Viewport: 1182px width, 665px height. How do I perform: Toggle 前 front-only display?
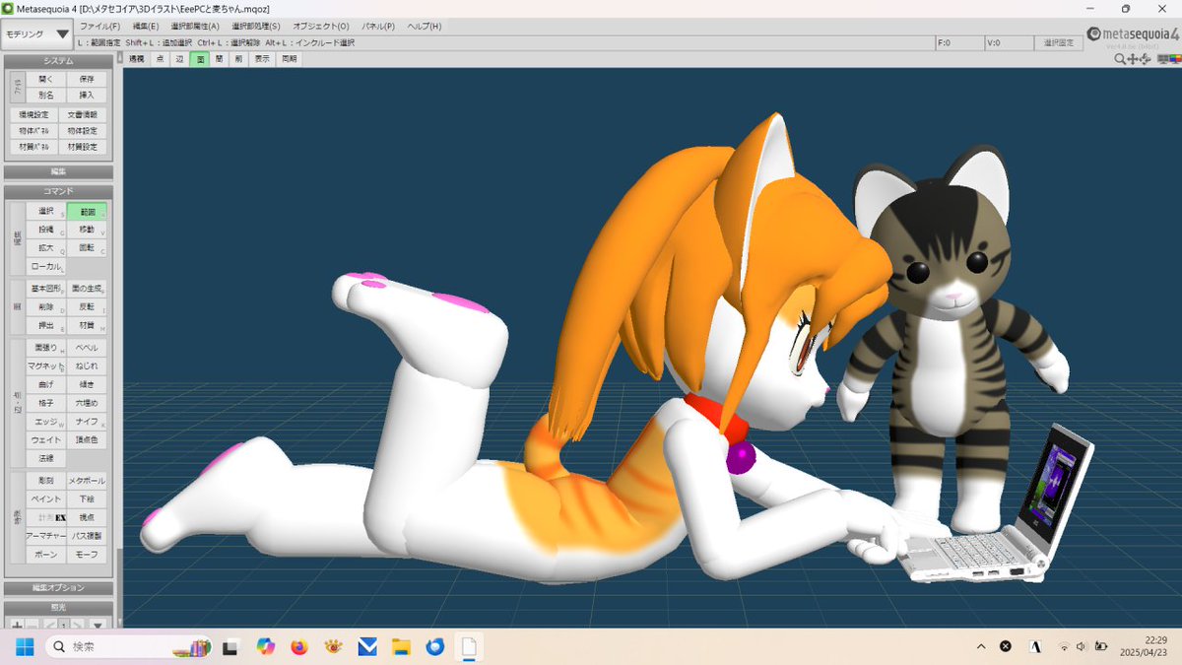[239, 59]
